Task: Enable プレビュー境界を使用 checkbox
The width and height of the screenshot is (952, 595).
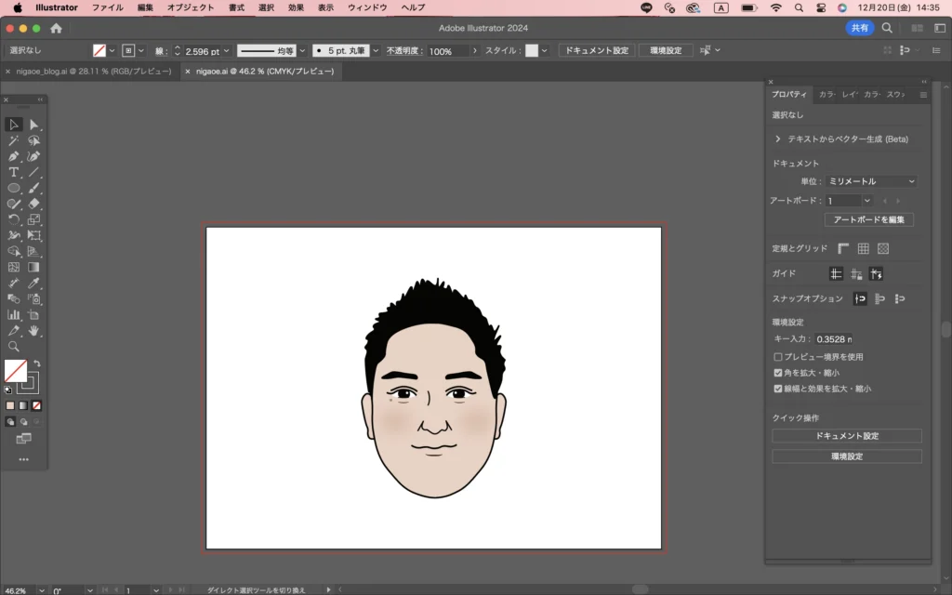Action: 778,356
